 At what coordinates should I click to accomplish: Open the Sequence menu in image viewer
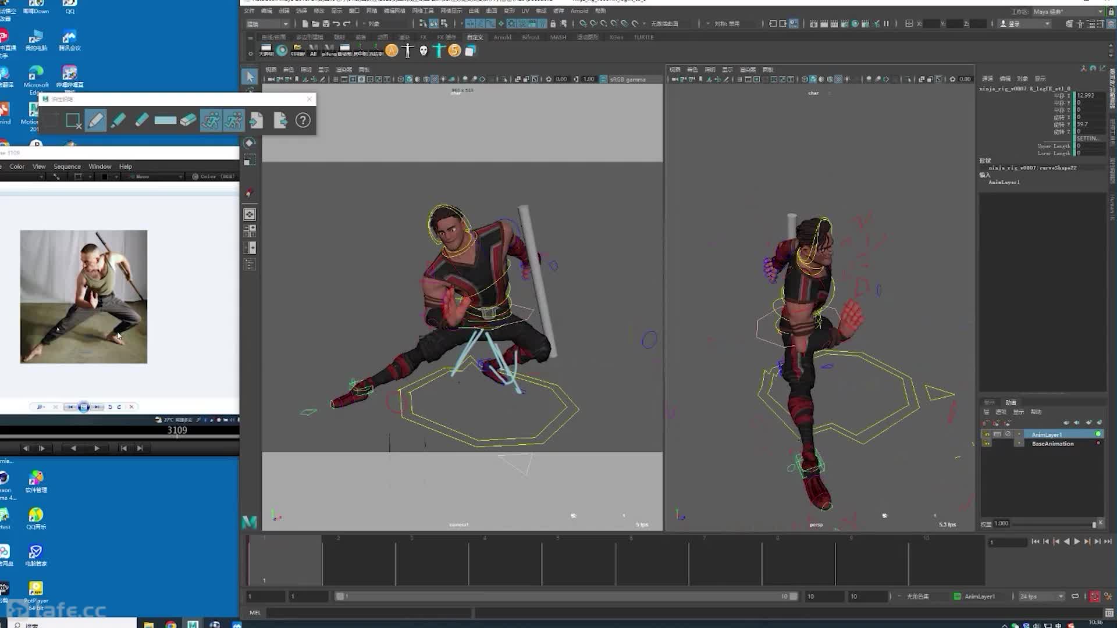click(67, 166)
